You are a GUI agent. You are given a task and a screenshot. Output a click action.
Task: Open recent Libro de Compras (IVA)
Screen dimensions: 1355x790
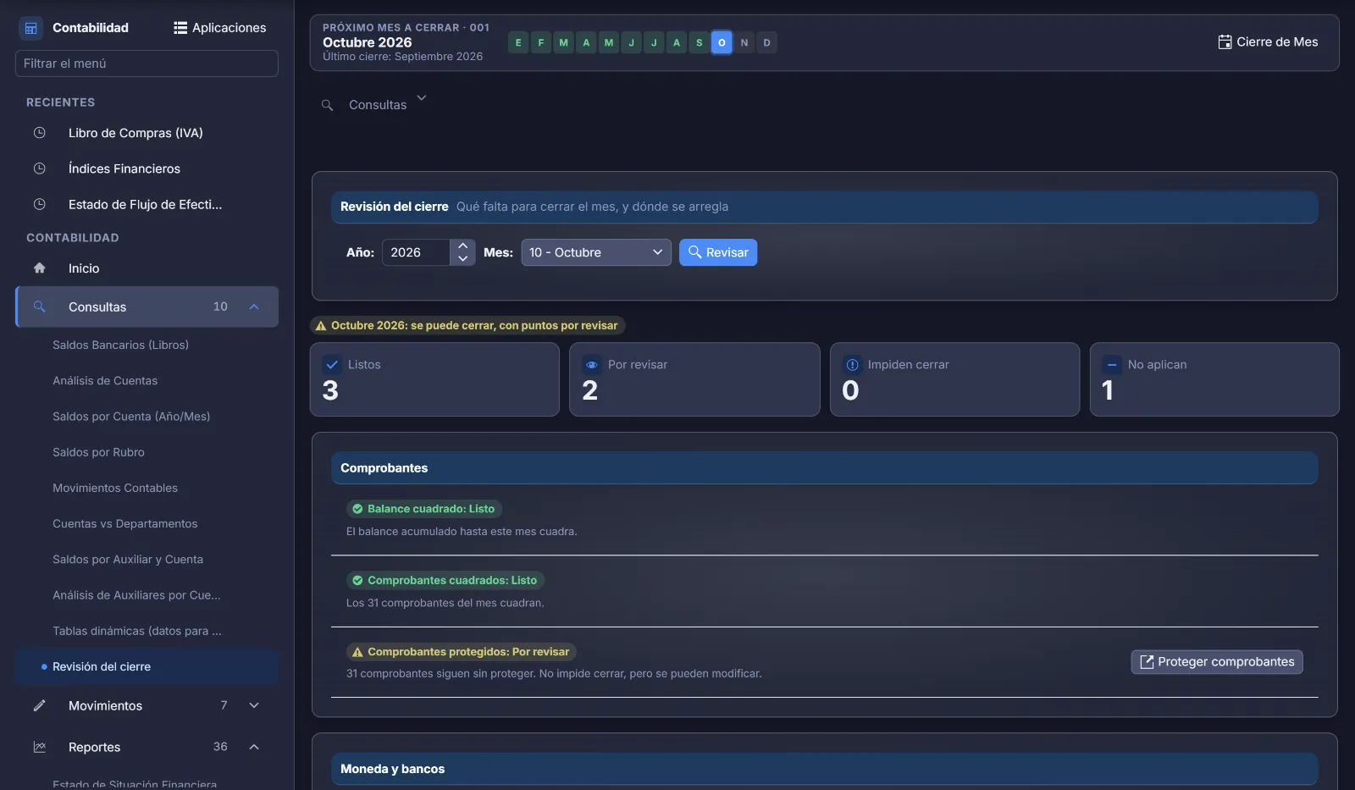[135, 133]
